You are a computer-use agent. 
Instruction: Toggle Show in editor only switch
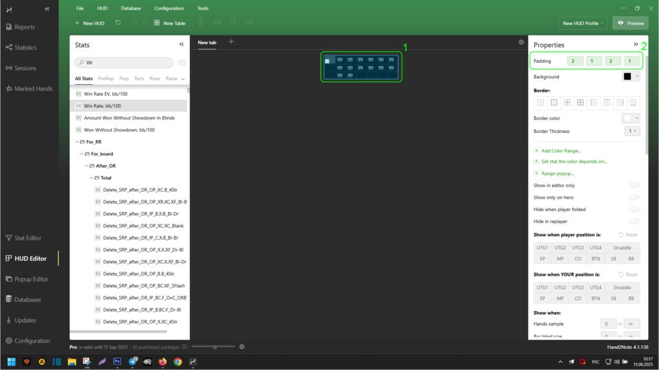(x=634, y=186)
